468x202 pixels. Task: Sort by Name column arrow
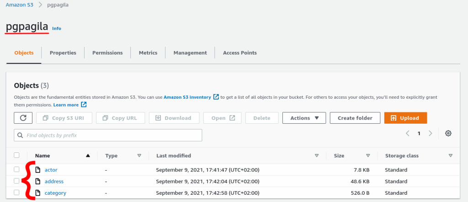(x=88, y=156)
